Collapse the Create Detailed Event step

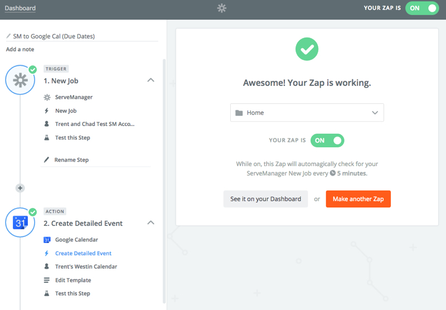tap(151, 223)
